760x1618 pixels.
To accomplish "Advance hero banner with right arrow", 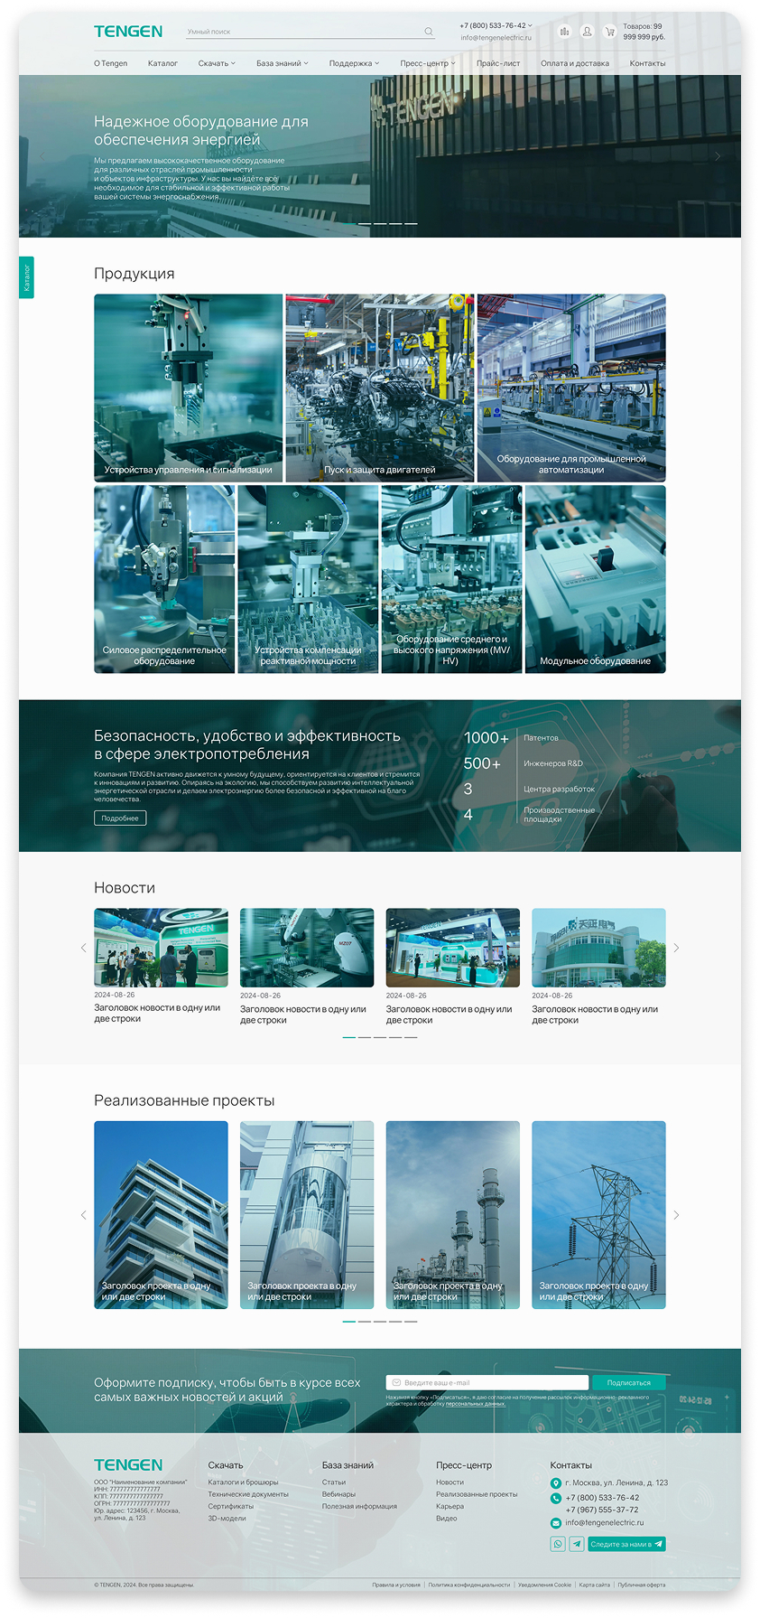I will pyautogui.click(x=718, y=156).
